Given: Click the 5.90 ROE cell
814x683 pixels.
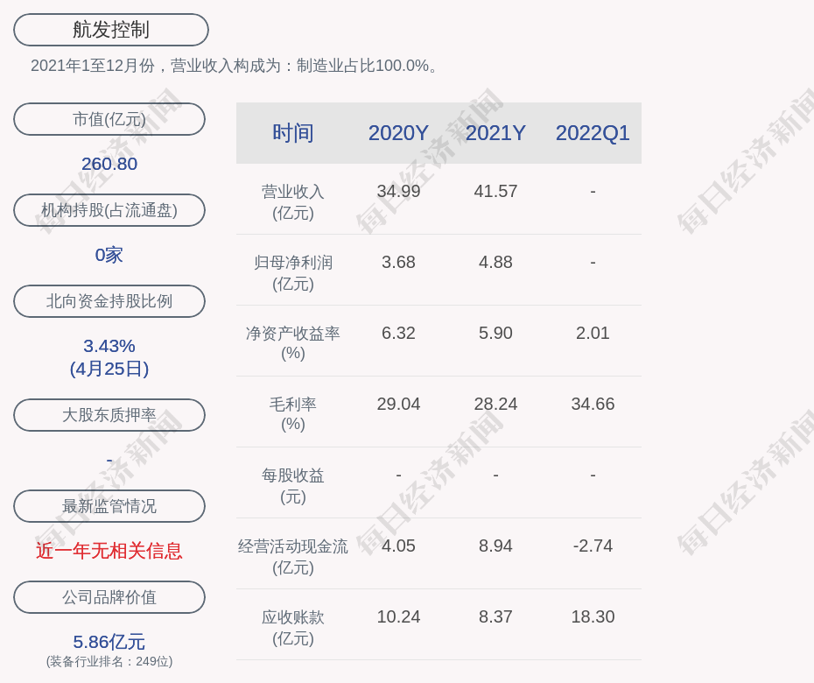Looking at the screenshot, I should pyautogui.click(x=495, y=333).
